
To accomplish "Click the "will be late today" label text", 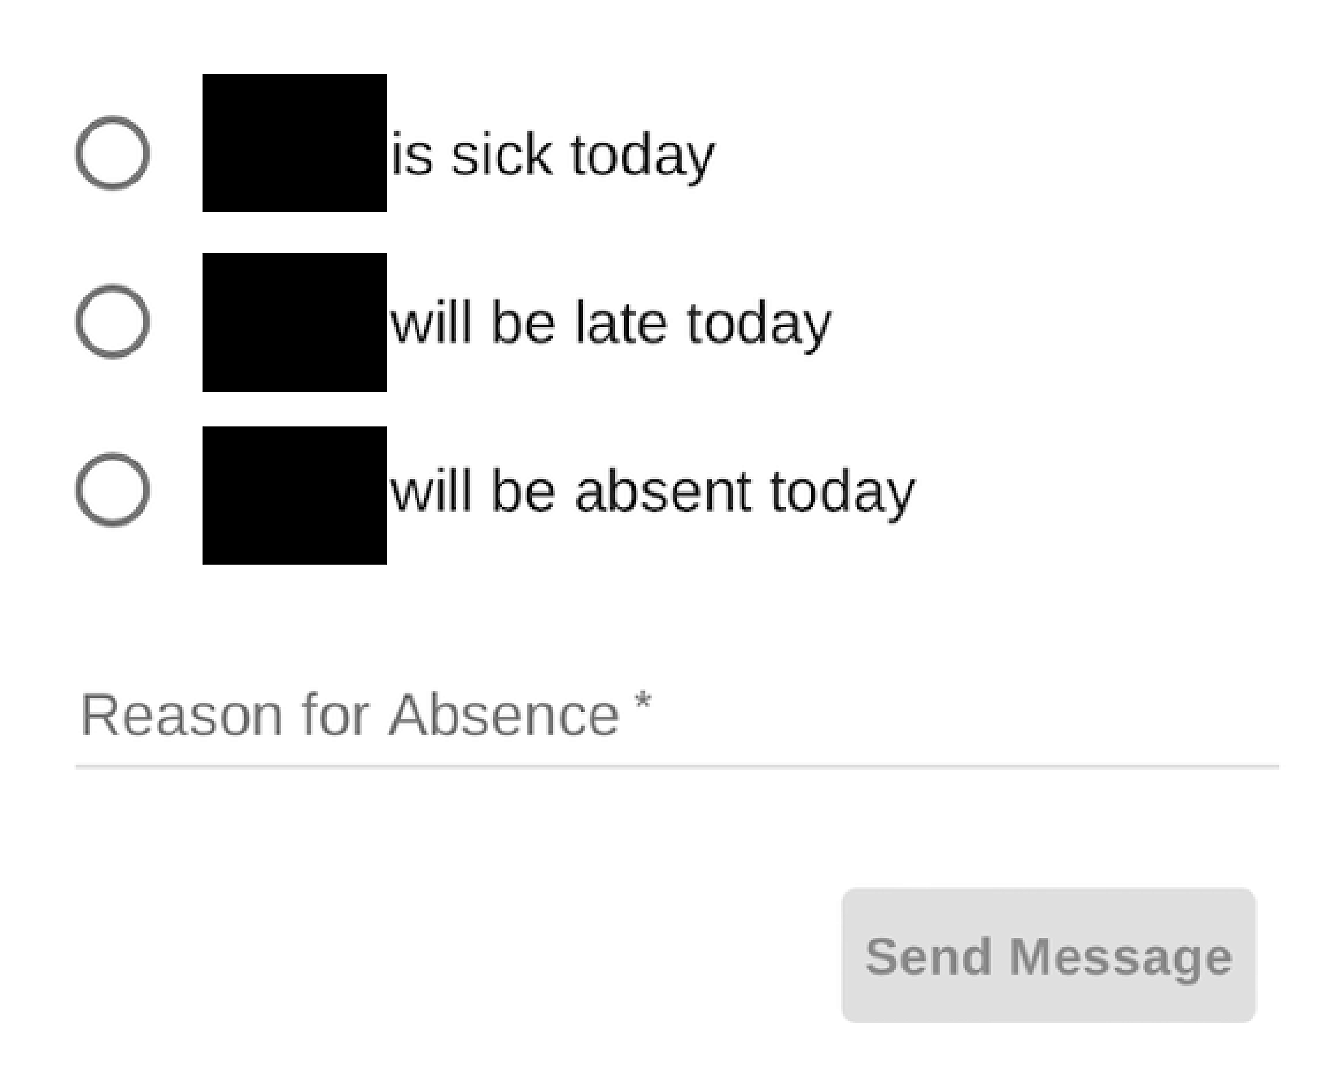I will tap(610, 323).
